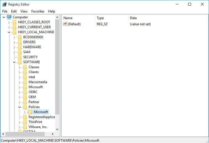Open the Help menu
The image size is (209, 143).
52,11
